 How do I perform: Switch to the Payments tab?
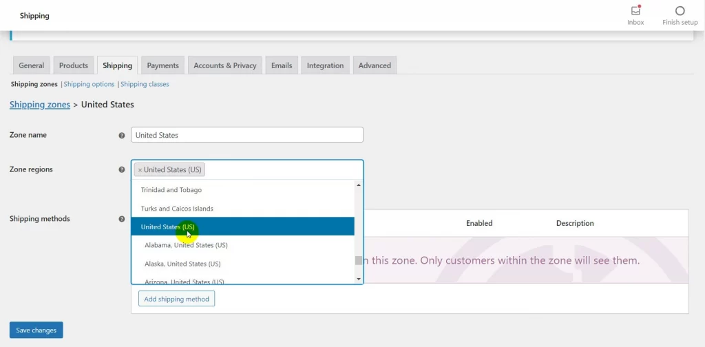point(162,65)
